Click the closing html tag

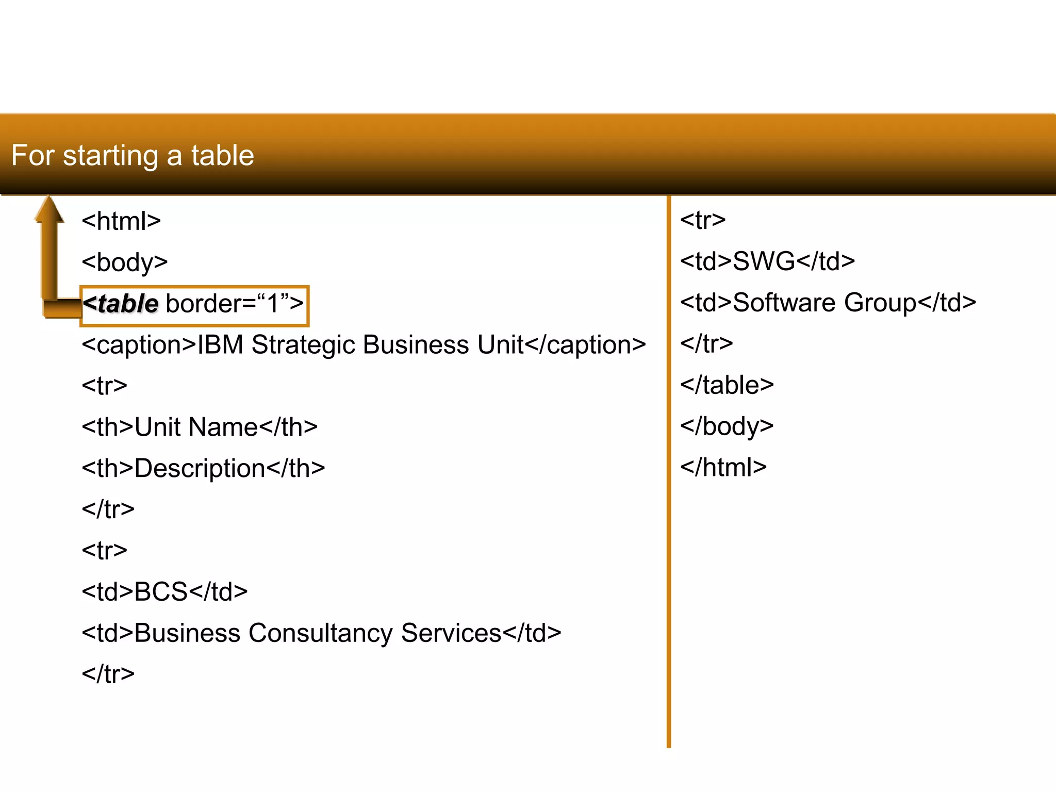pos(723,467)
